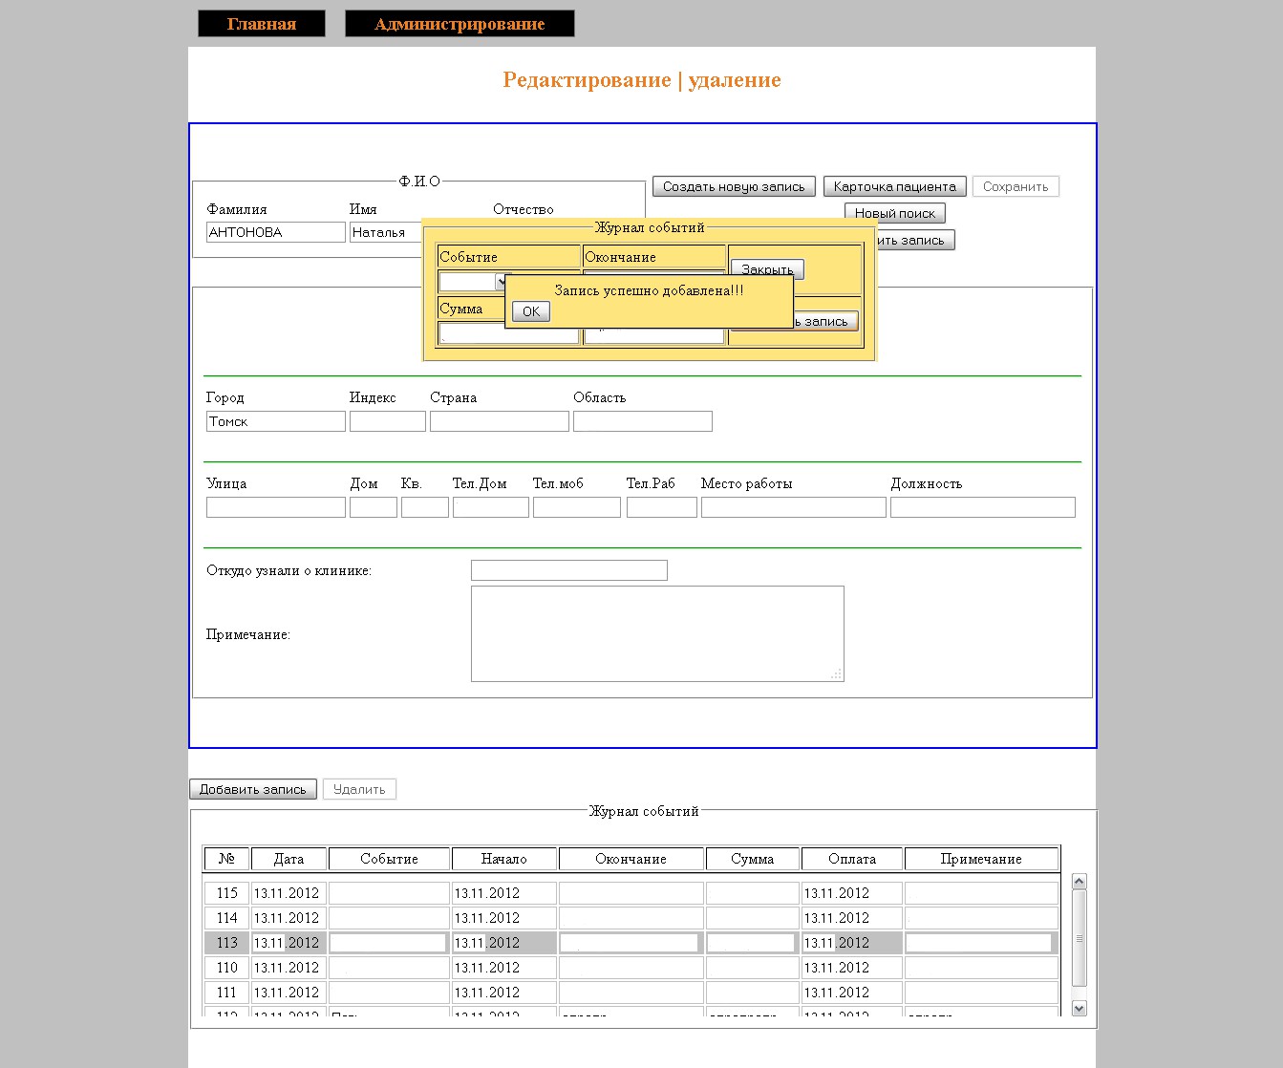This screenshot has height=1068, width=1283.
Task: Click the Тел.Дом input field
Action: coord(491,507)
